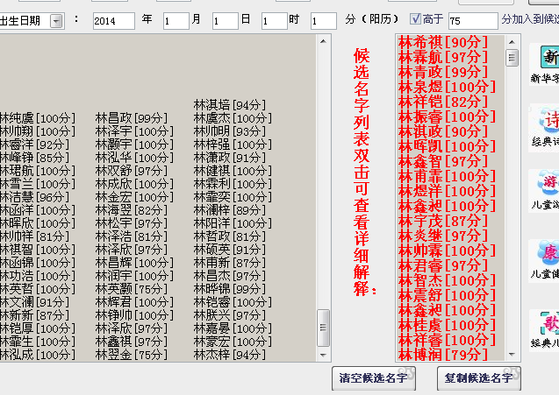Image resolution: width=559 pixels, height=395 pixels.
Task: Click result name 林淇培[94分]
Action: pyautogui.click(x=230, y=105)
